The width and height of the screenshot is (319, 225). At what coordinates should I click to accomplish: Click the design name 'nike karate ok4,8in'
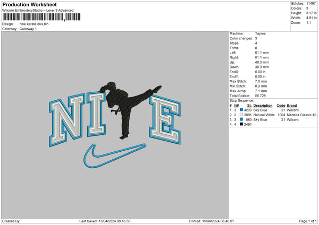click(34, 24)
